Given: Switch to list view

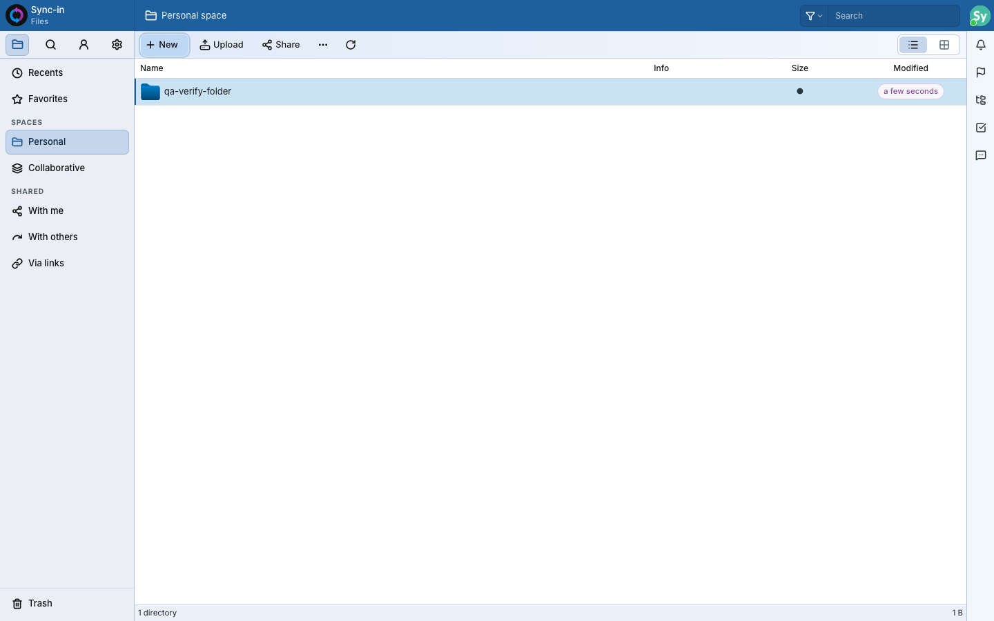Looking at the screenshot, I should tap(913, 45).
